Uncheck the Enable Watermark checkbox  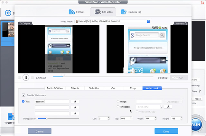[x=23, y=95]
